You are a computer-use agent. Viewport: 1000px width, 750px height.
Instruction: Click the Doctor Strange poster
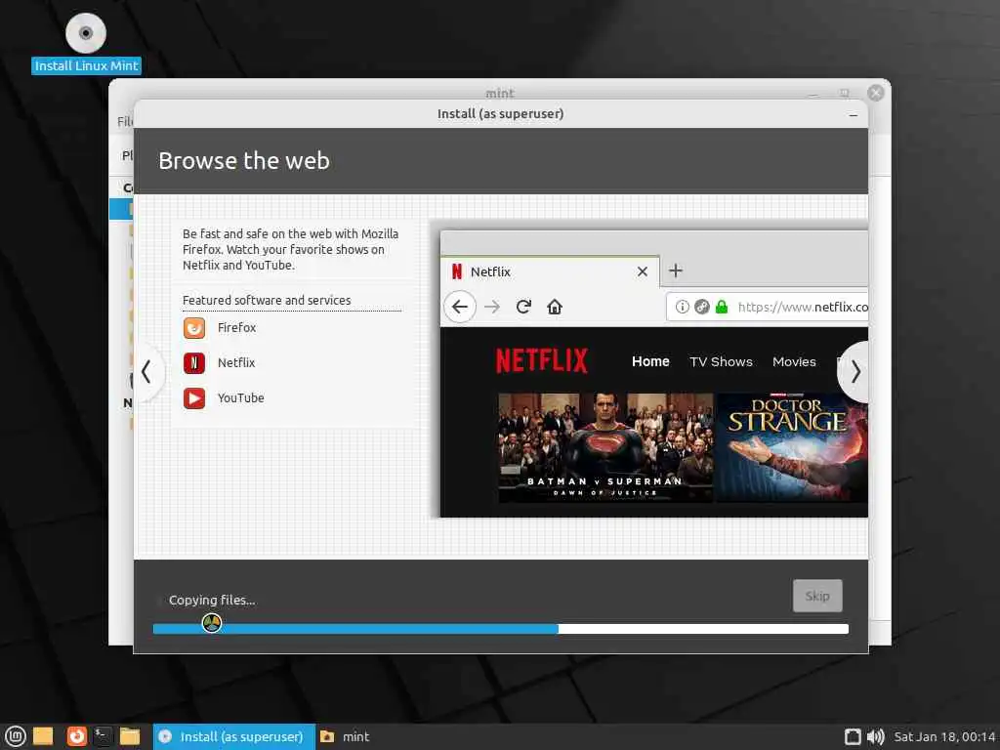791,447
